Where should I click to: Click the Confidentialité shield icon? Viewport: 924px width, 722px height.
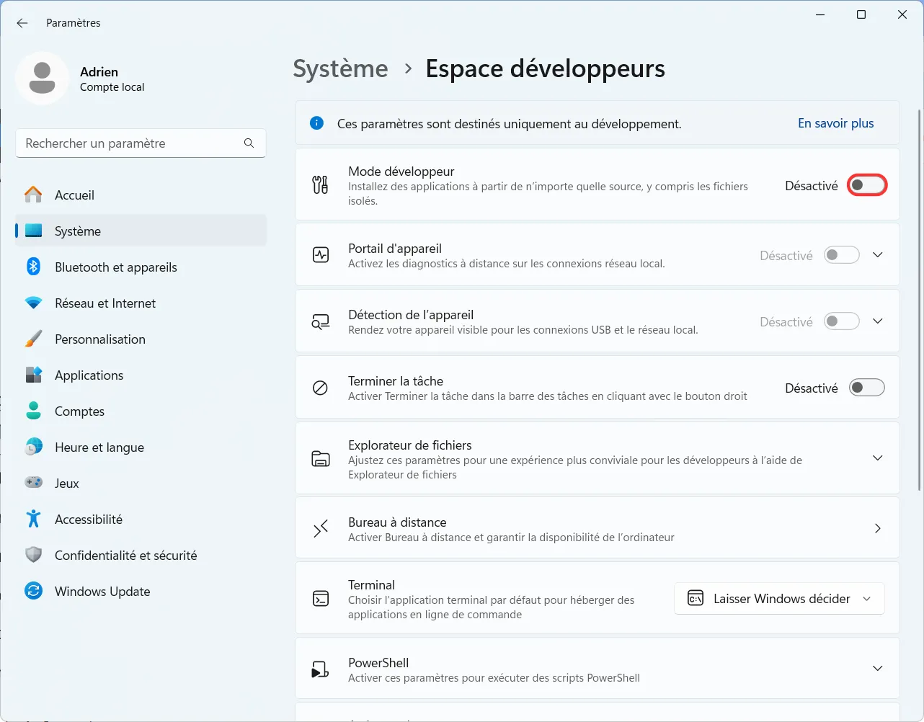click(33, 555)
